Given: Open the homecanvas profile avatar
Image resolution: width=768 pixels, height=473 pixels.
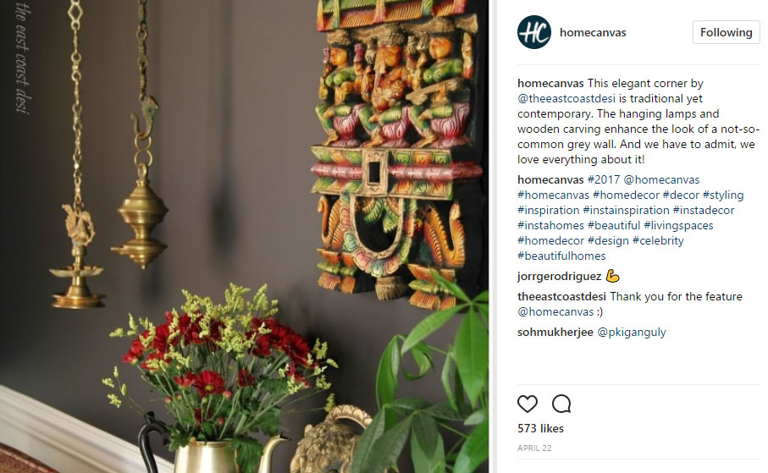Looking at the screenshot, I should (534, 32).
